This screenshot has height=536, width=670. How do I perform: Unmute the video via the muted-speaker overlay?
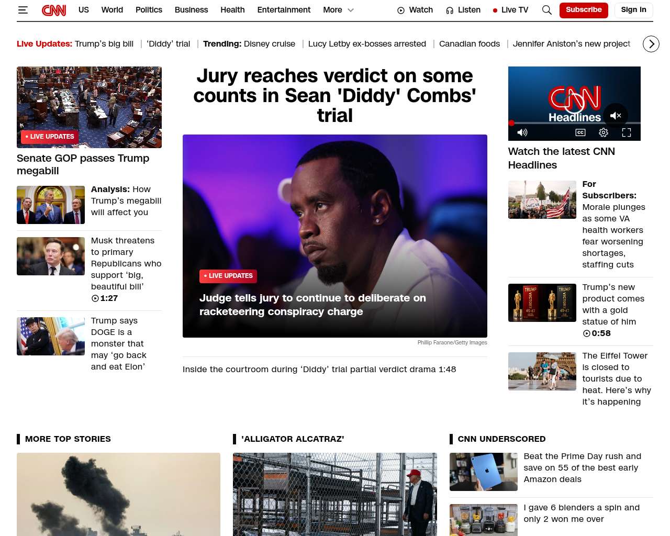(616, 116)
